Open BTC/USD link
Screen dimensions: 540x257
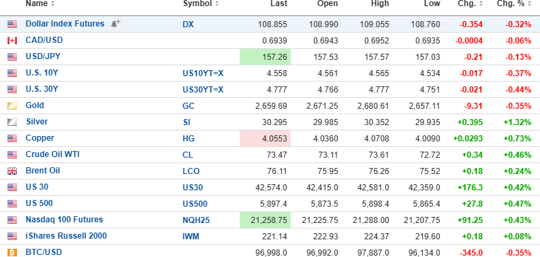pos(44,252)
